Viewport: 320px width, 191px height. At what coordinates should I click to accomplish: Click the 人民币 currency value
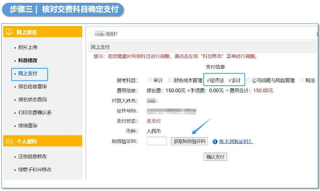pos(154,131)
